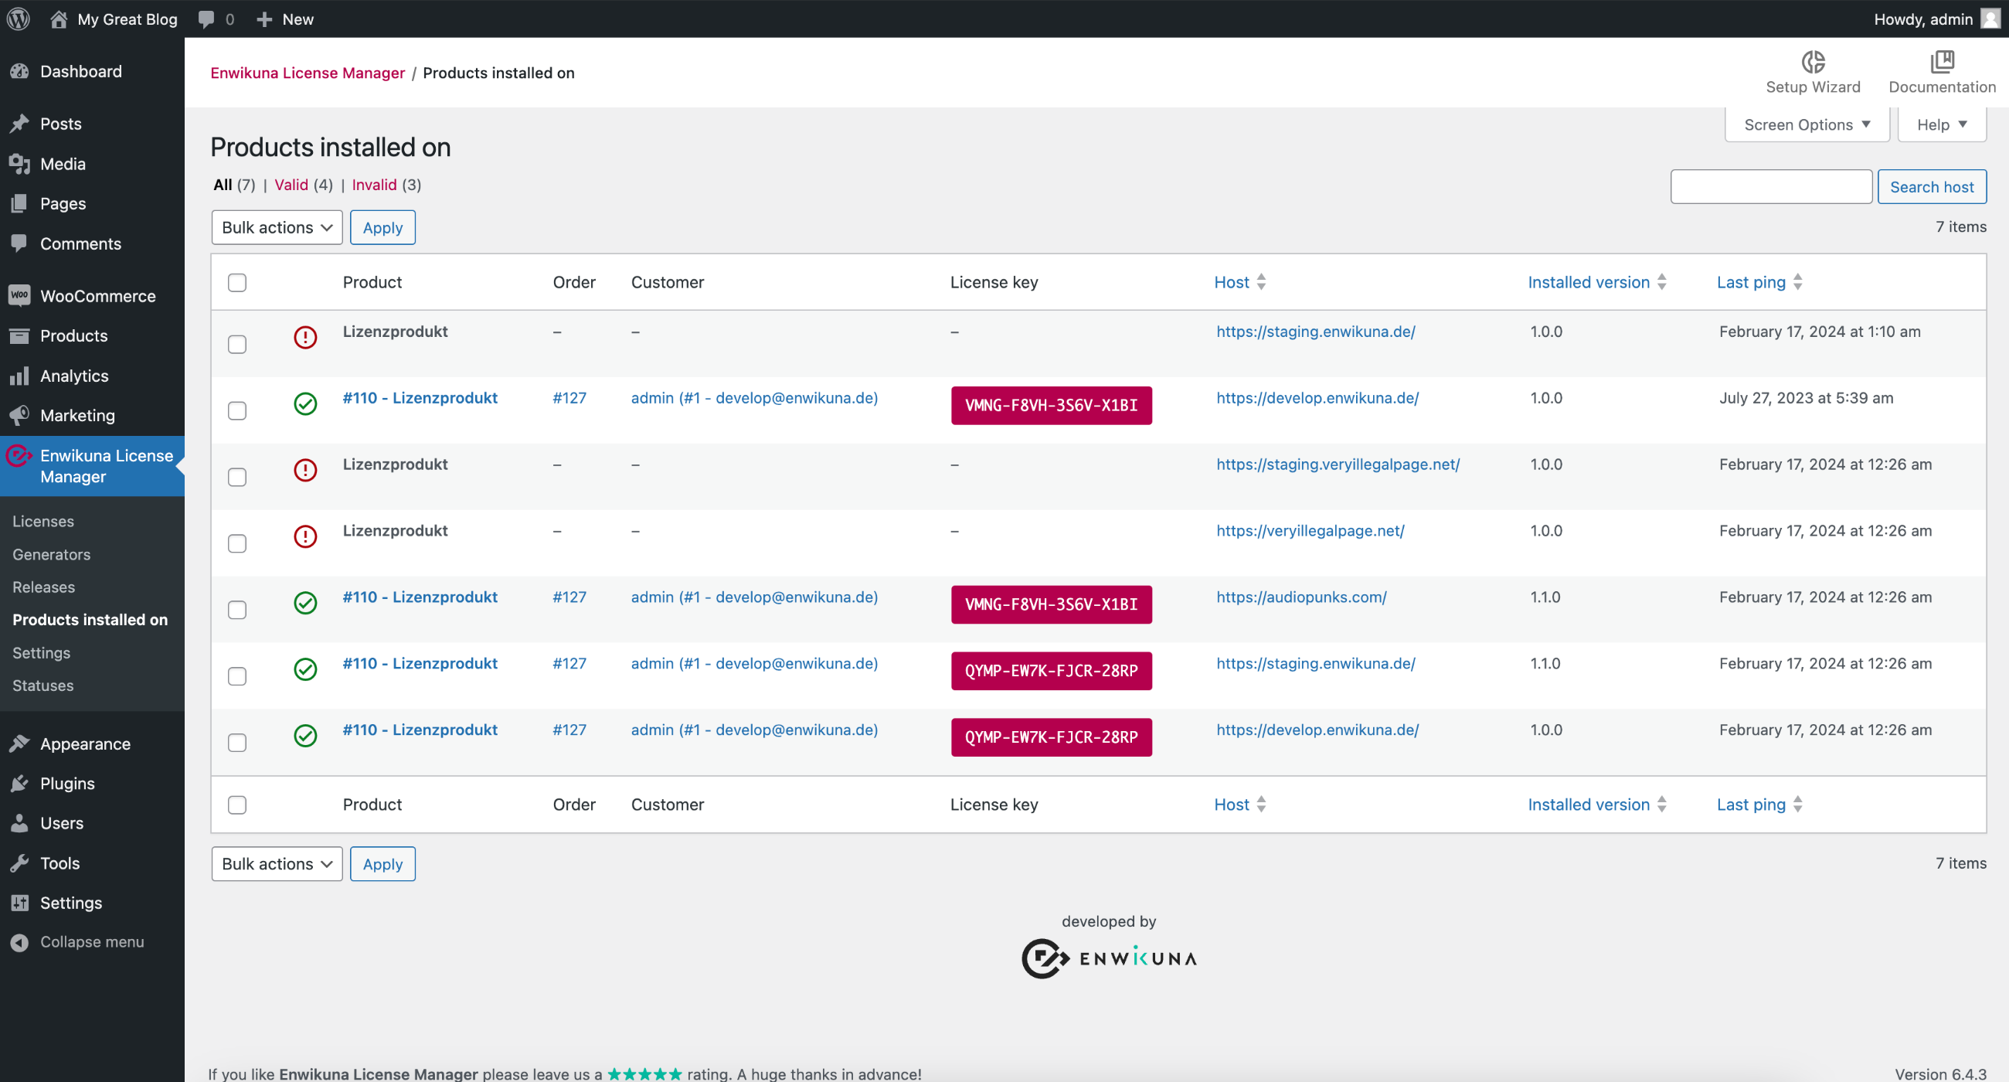Viewport: 2009px width, 1082px height.
Task: Click the plus icon next to New
Action: 264,19
